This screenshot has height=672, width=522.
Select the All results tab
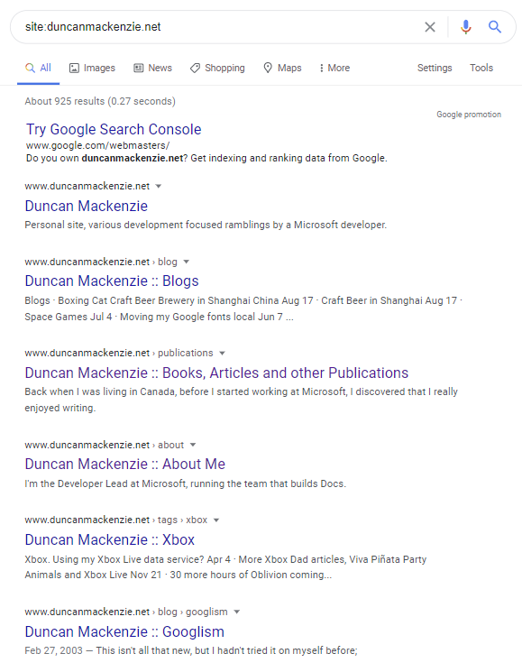[x=38, y=68]
